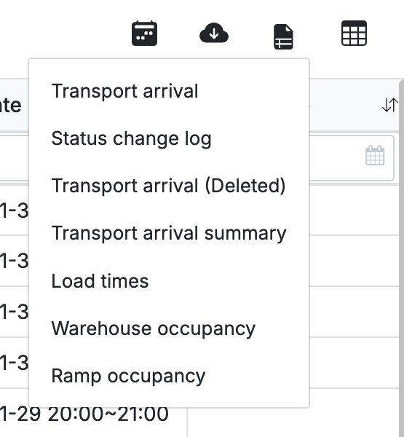The height and width of the screenshot is (437, 404).
Task: Click the report document icon
Action: (x=283, y=37)
